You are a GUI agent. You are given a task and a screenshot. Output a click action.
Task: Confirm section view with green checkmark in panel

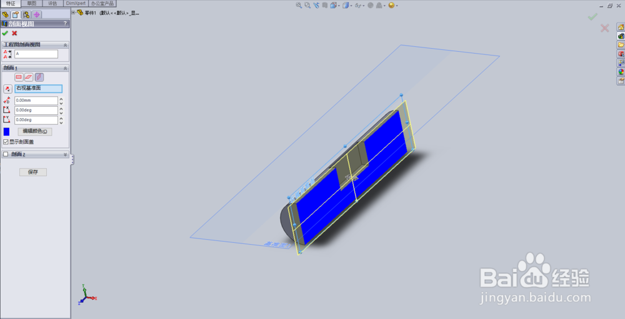5,33
